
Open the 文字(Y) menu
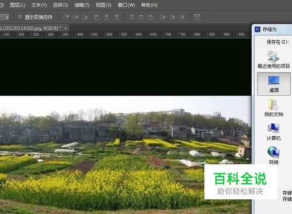point(39,5)
